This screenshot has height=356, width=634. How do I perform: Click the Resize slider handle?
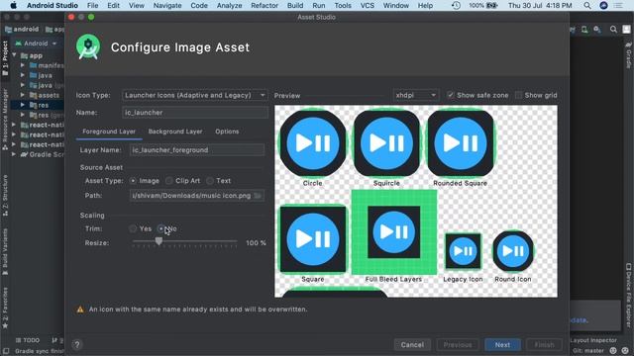158,241
